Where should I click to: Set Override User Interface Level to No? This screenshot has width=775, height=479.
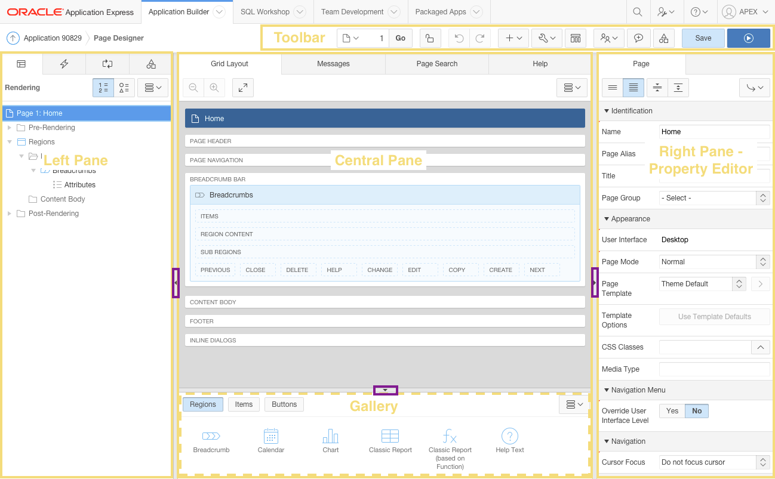tap(697, 411)
